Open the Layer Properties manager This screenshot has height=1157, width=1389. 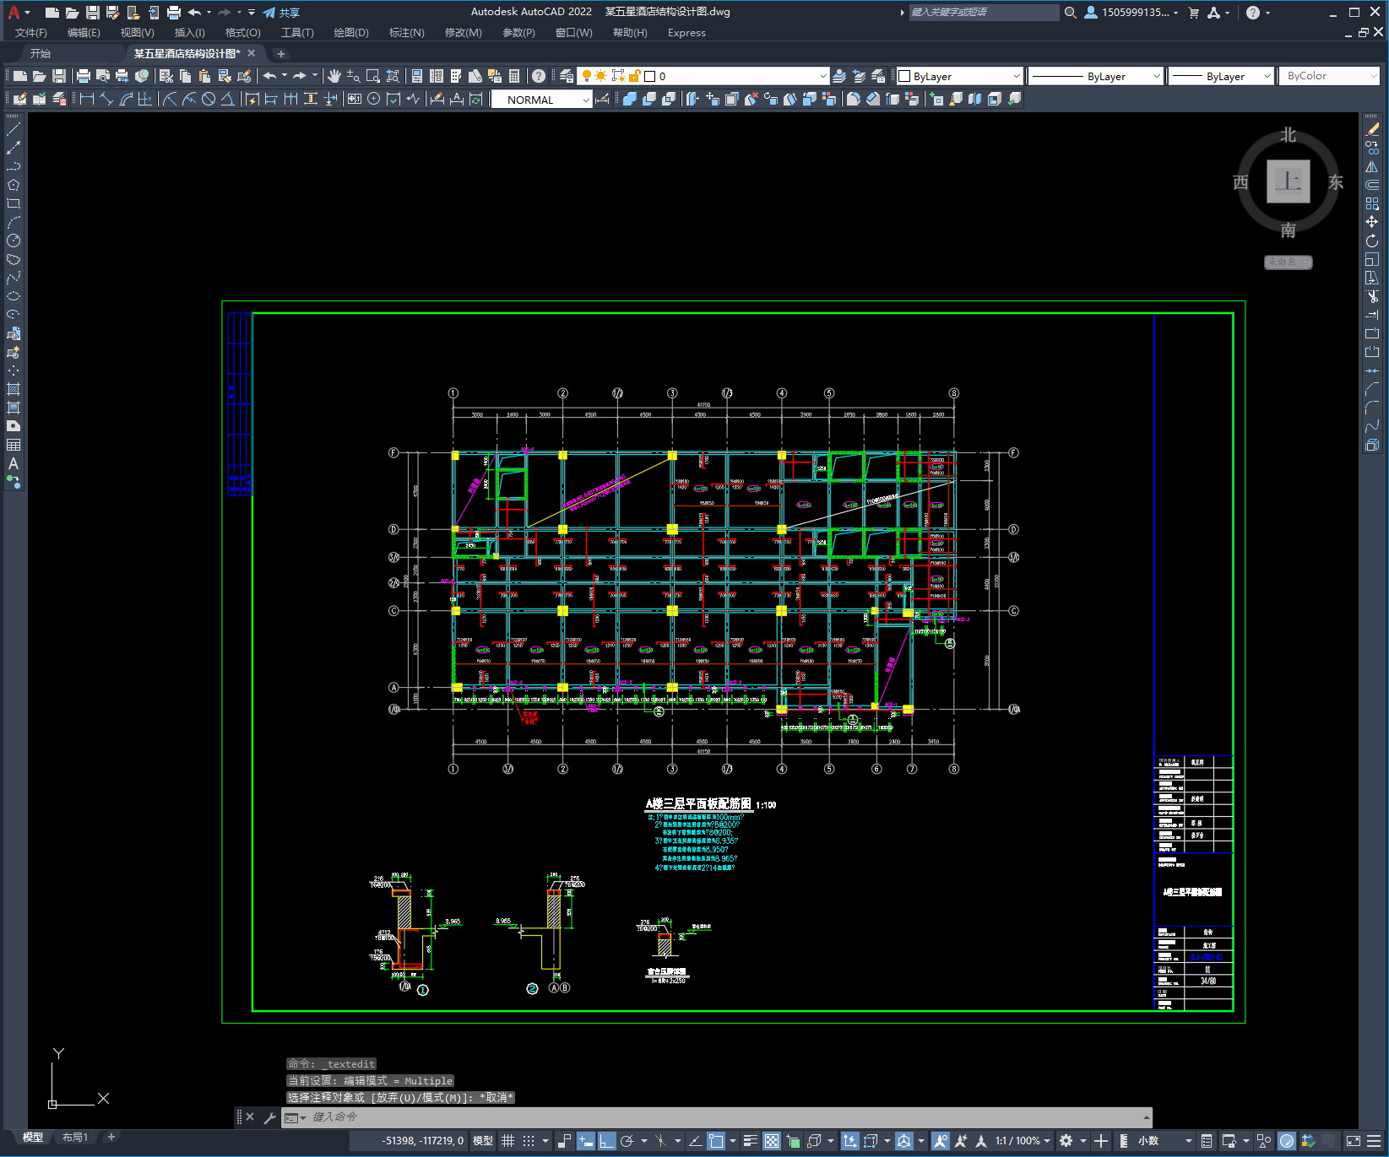point(567,76)
